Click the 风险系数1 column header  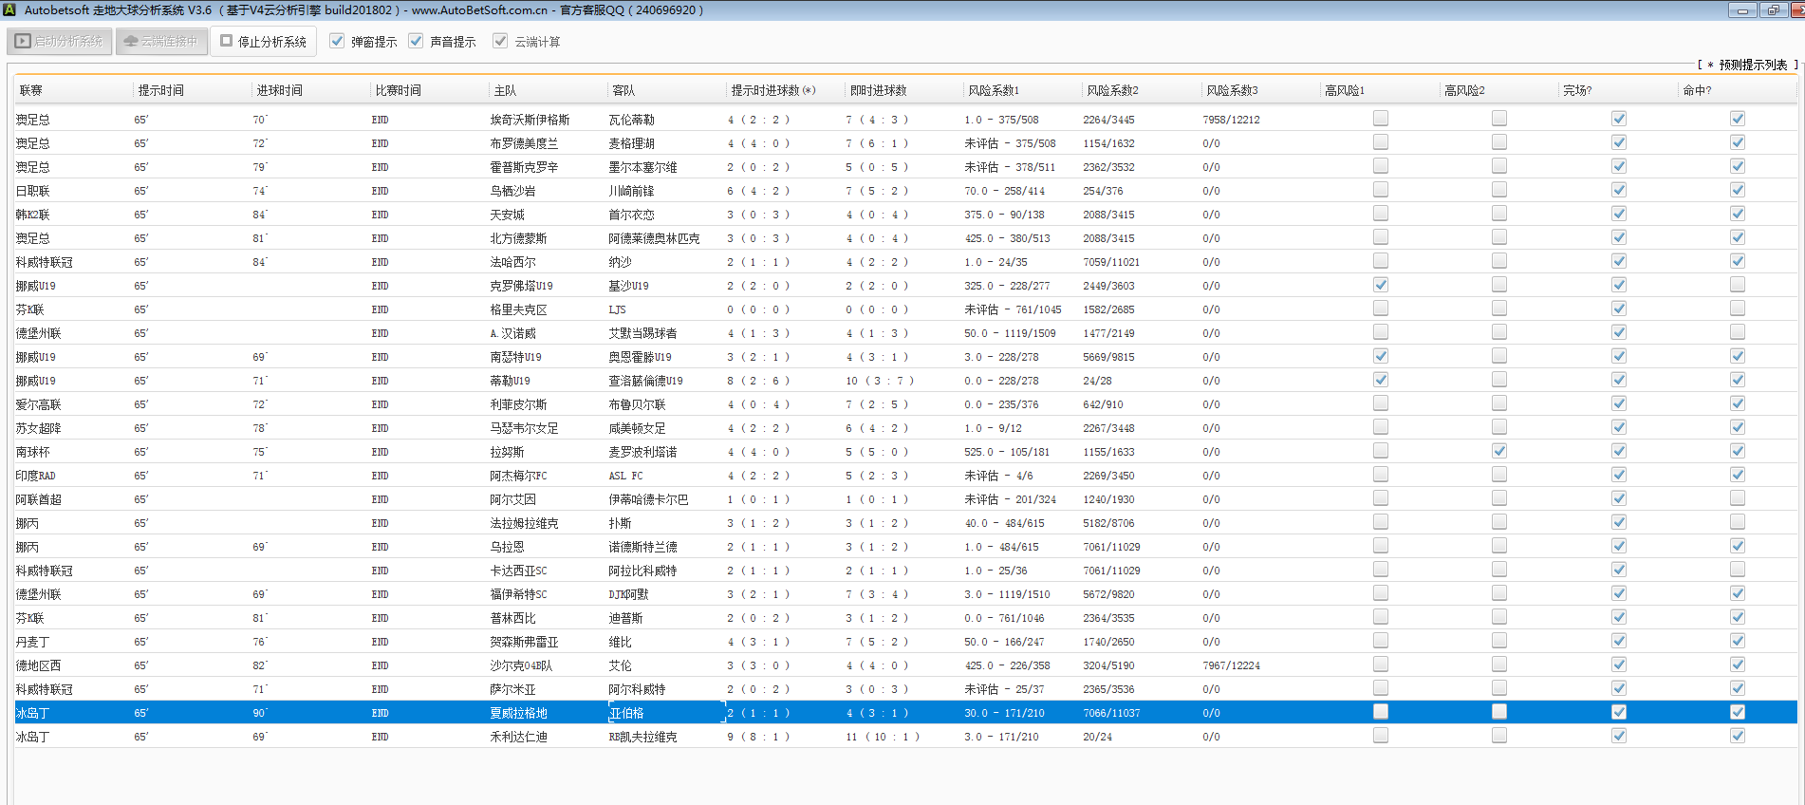994,90
